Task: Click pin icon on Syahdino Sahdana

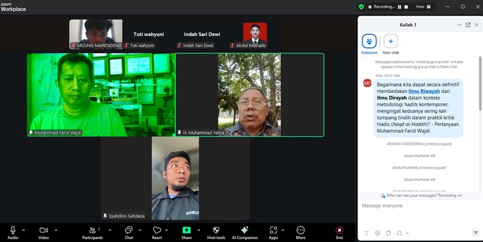Action: pos(105,216)
